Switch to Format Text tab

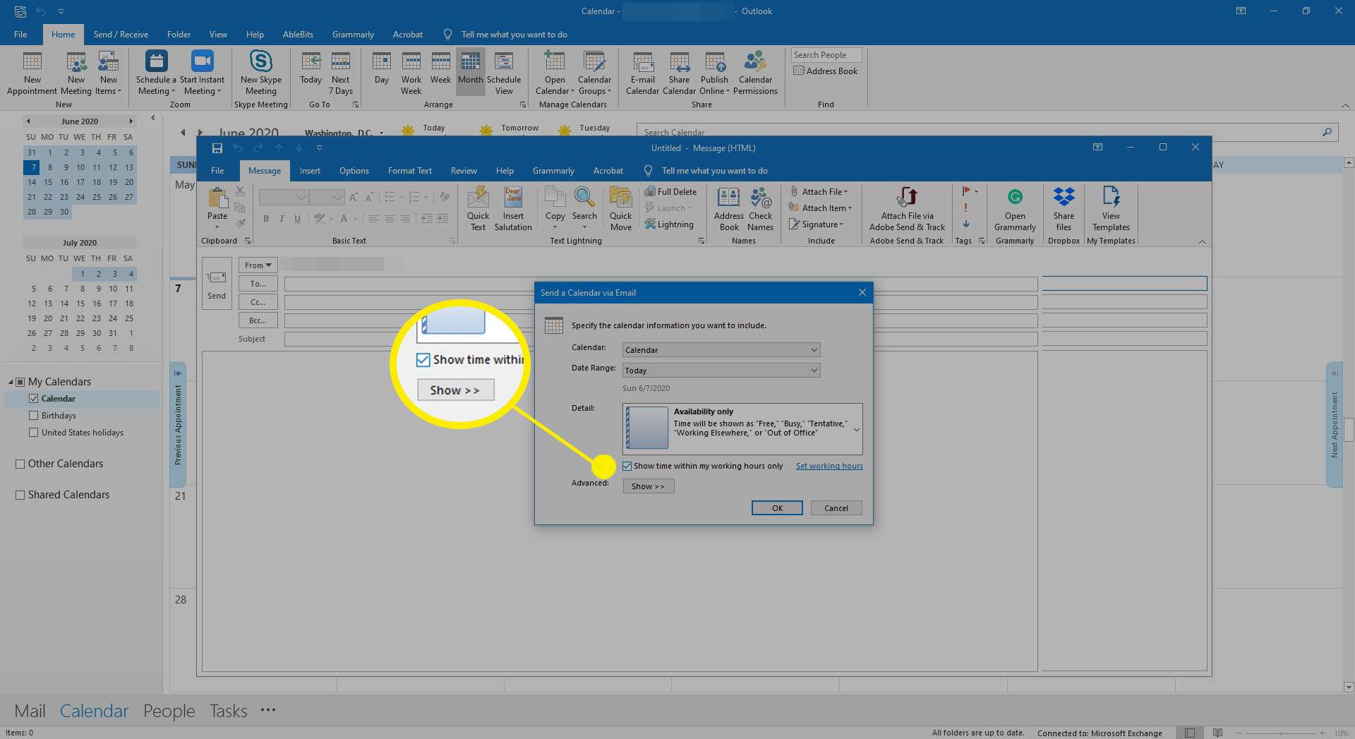click(x=410, y=171)
